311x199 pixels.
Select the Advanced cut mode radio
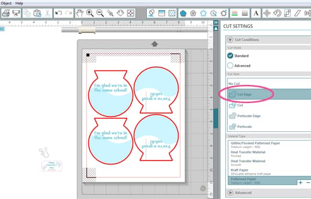point(230,65)
